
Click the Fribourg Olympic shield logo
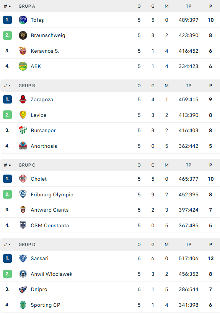23,194
